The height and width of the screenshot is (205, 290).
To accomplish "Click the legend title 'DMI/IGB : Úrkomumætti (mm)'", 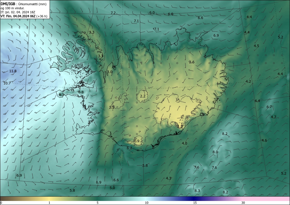I will click(x=23, y=4).
